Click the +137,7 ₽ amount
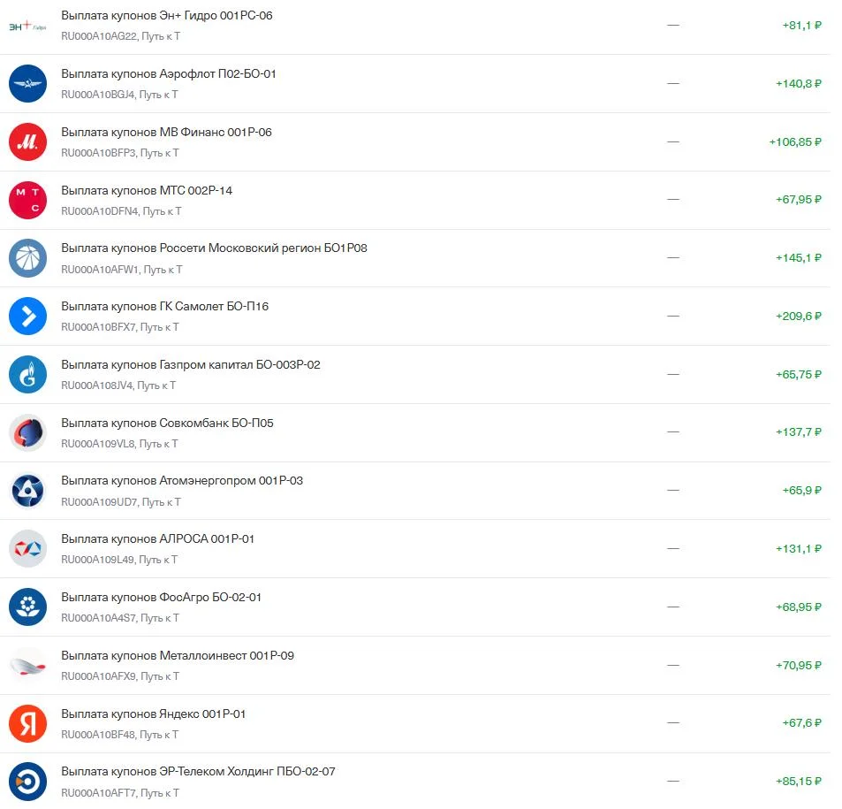 799,432
